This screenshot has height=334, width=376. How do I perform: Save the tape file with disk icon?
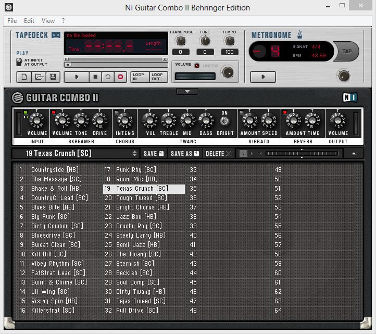click(53, 77)
